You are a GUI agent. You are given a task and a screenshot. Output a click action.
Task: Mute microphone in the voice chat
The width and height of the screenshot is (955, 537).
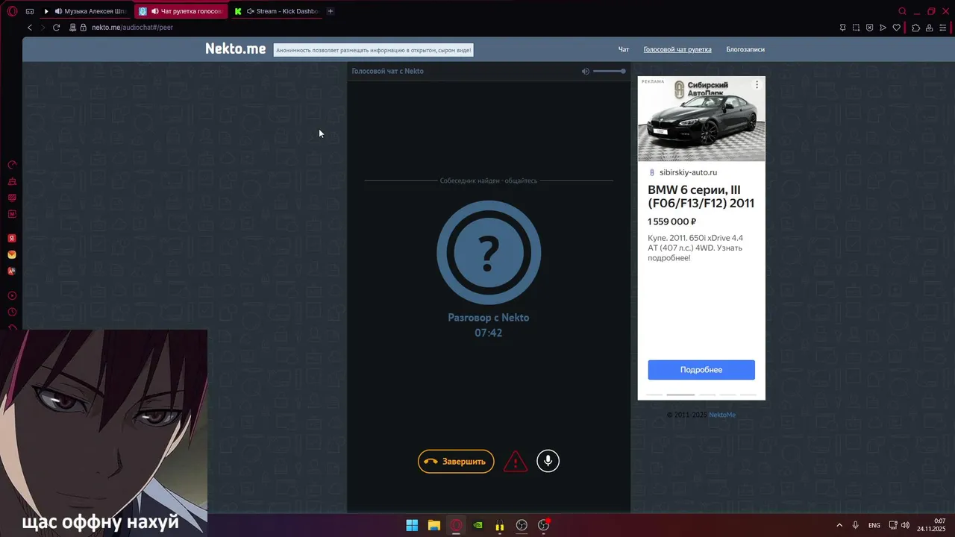pyautogui.click(x=548, y=461)
